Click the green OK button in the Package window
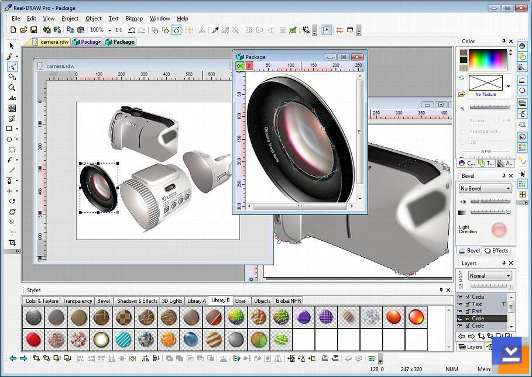This screenshot has width=532, height=377. [x=240, y=67]
